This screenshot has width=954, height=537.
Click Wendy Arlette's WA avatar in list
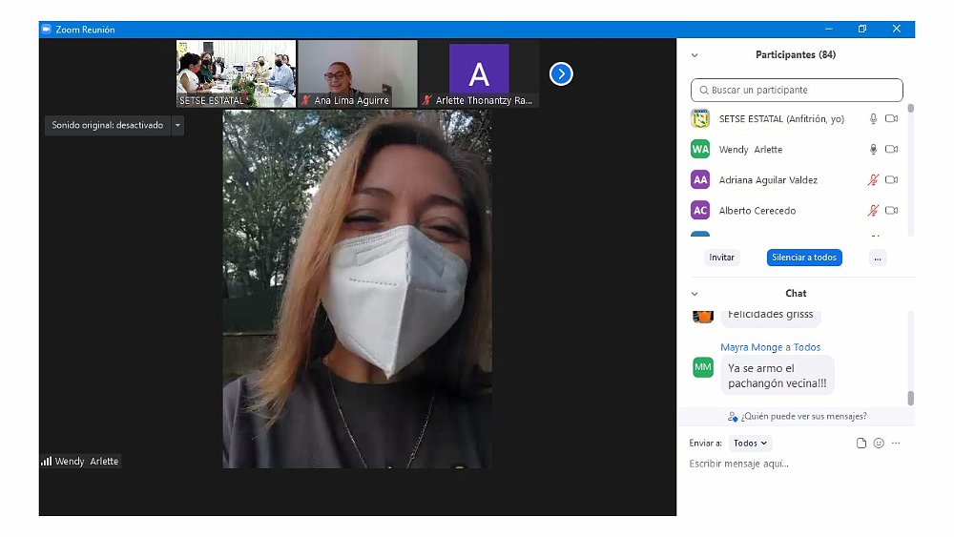tap(700, 150)
